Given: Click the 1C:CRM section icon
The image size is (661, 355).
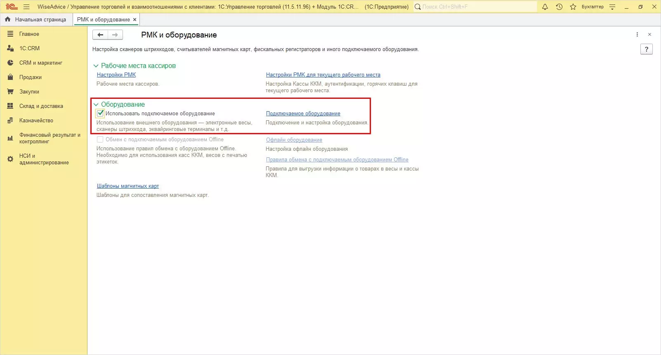Looking at the screenshot, I should coord(10,48).
